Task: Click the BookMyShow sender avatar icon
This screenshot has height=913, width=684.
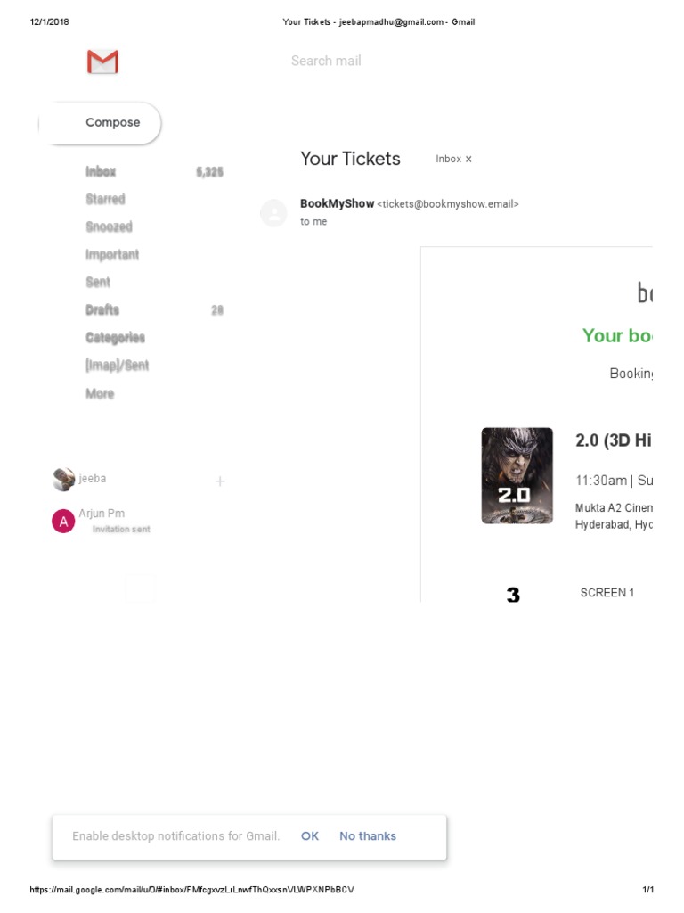Action: tap(273, 212)
